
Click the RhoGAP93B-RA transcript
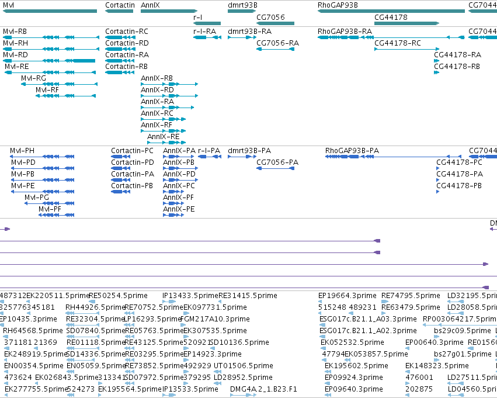(391, 37)
